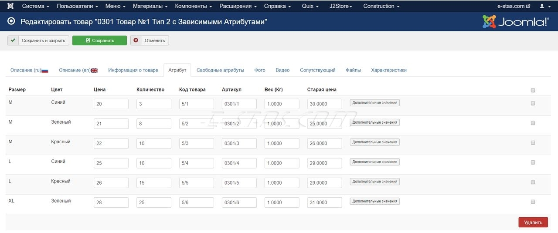Click the article field 0301/4
558x233 pixels.
239,163
